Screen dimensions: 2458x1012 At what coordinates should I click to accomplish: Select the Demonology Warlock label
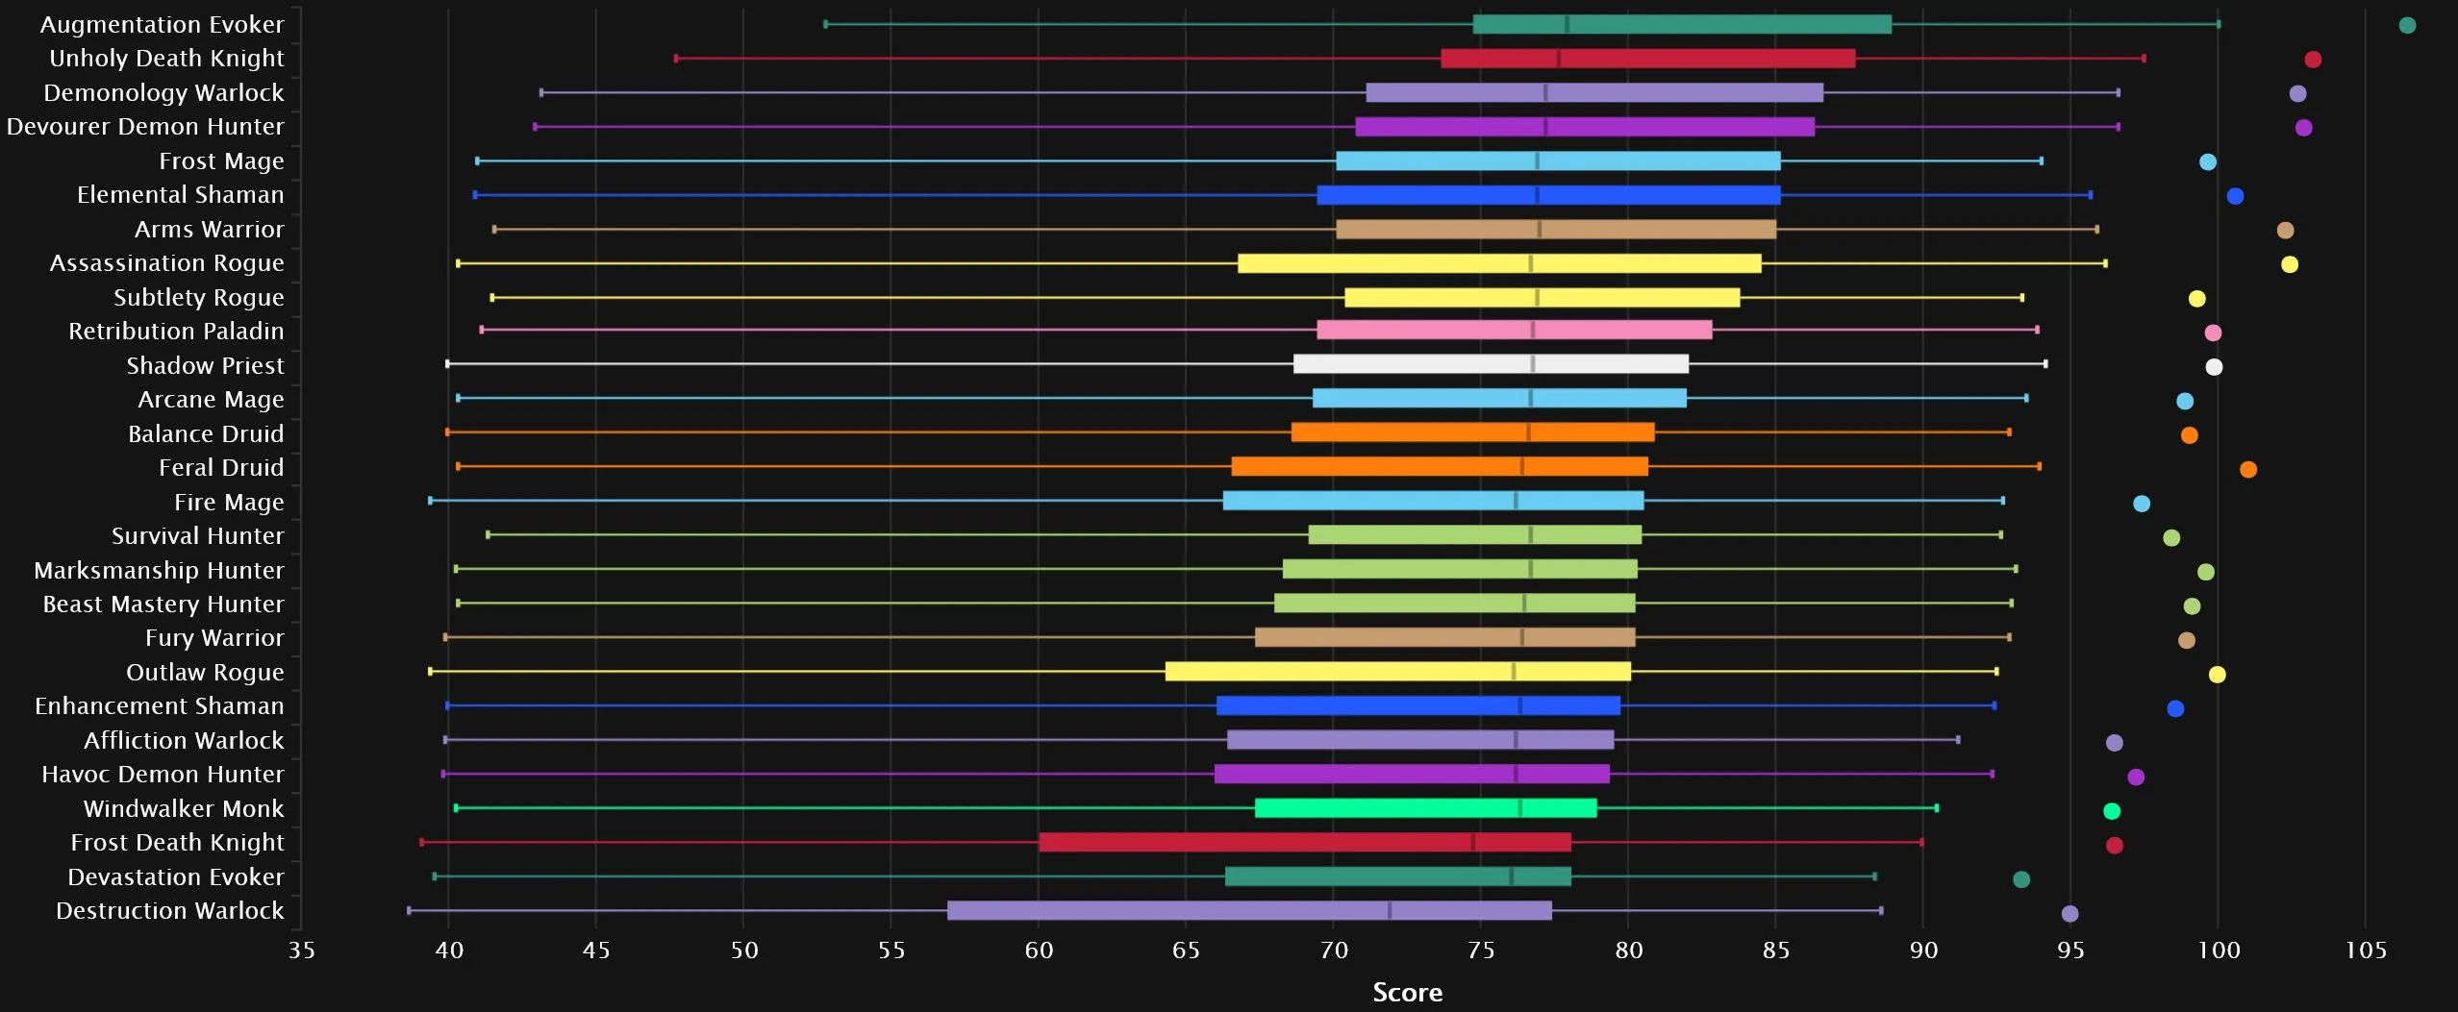click(x=163, y=93)
